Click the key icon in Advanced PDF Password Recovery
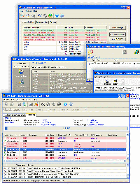Image resolution: width=140 pixels, height=184 pixels. click(x=125, y=52)
